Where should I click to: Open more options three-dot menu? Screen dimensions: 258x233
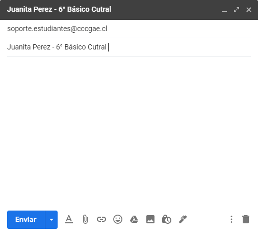click(231, 219)
